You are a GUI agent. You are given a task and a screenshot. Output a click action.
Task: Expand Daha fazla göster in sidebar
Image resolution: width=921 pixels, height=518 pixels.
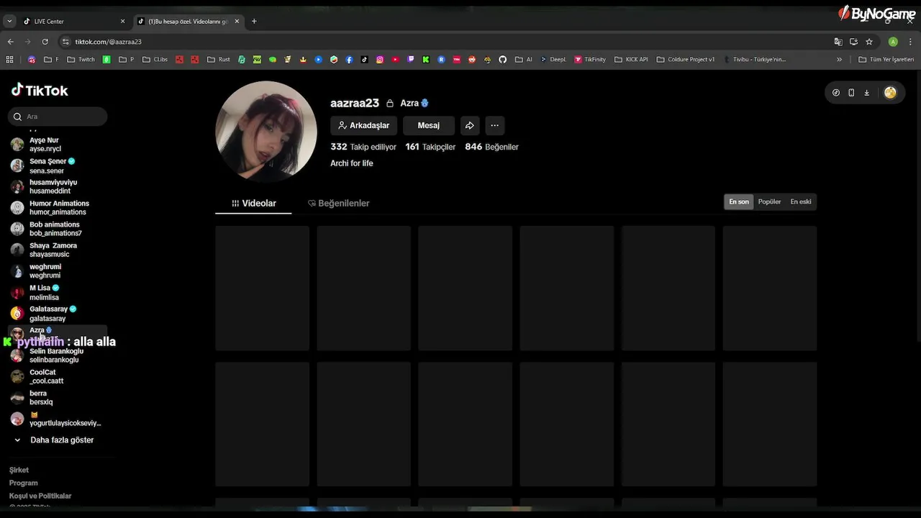point(54,440)
